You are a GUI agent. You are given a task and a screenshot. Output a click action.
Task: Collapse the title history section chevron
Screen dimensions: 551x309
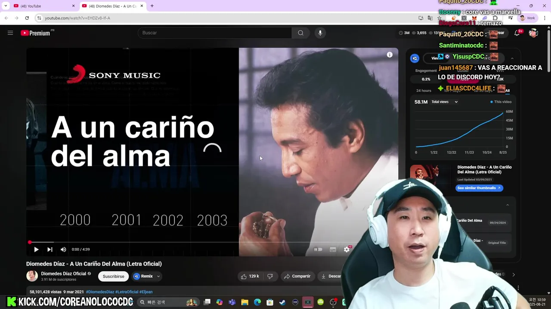pyautogui.click(x=508, y=205)
